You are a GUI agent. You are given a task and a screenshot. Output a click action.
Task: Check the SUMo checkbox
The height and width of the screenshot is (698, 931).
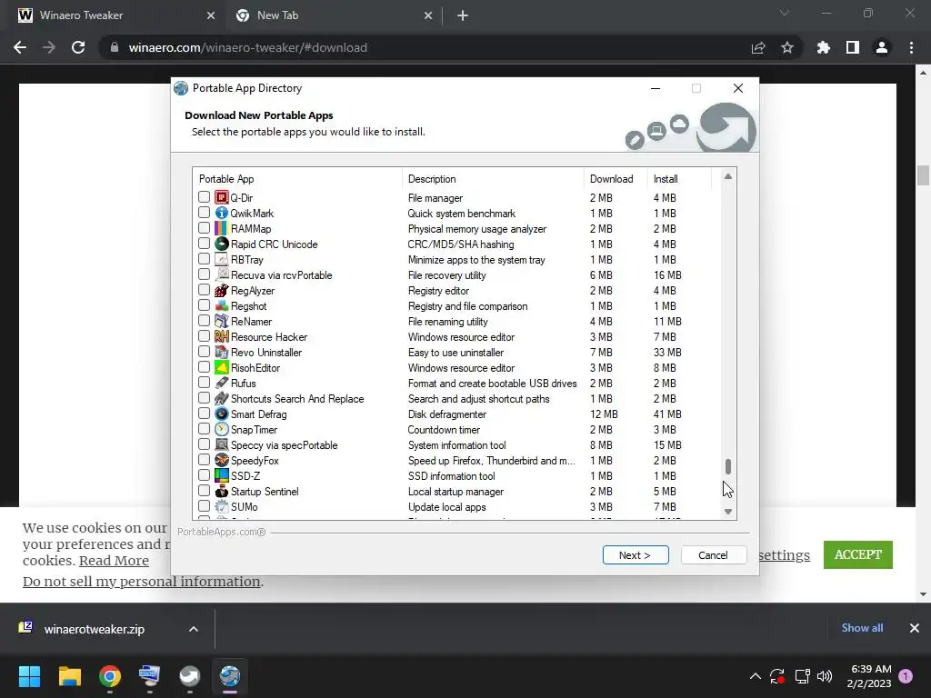(x=205, y=505)
